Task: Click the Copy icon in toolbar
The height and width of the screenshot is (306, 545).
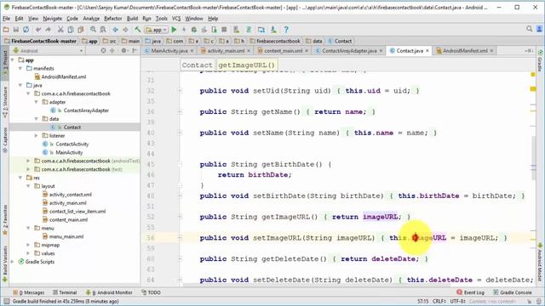Action: (x=71, y=30)
